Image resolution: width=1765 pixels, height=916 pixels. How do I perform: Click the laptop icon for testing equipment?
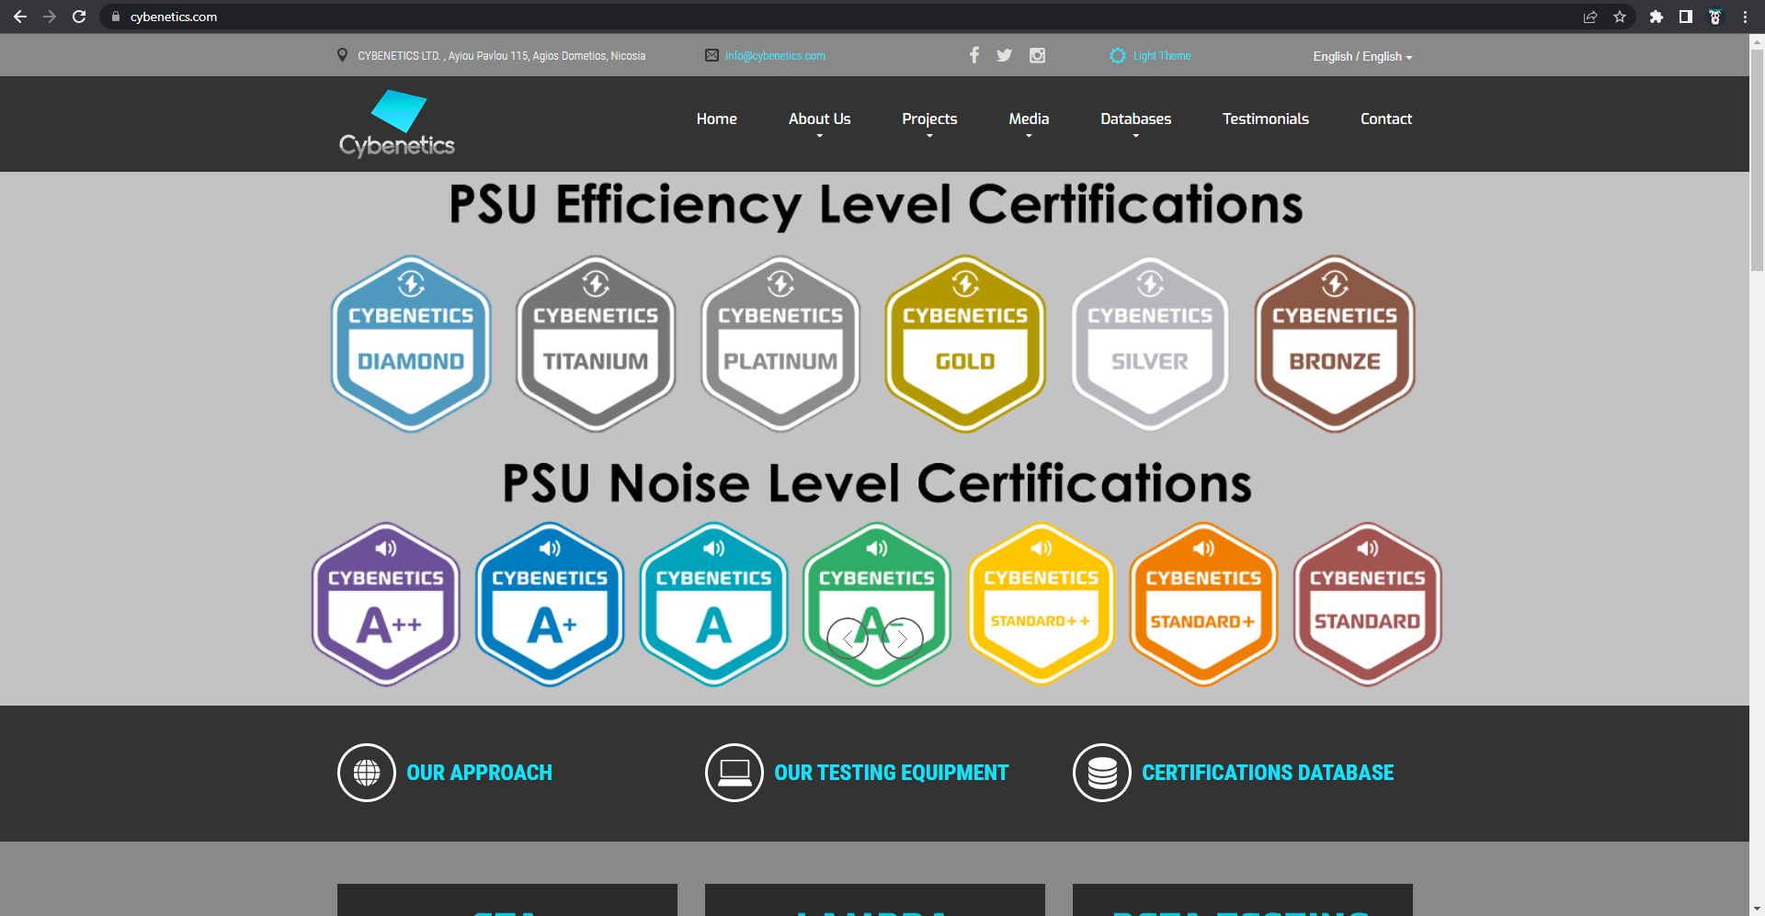[734, 773]
